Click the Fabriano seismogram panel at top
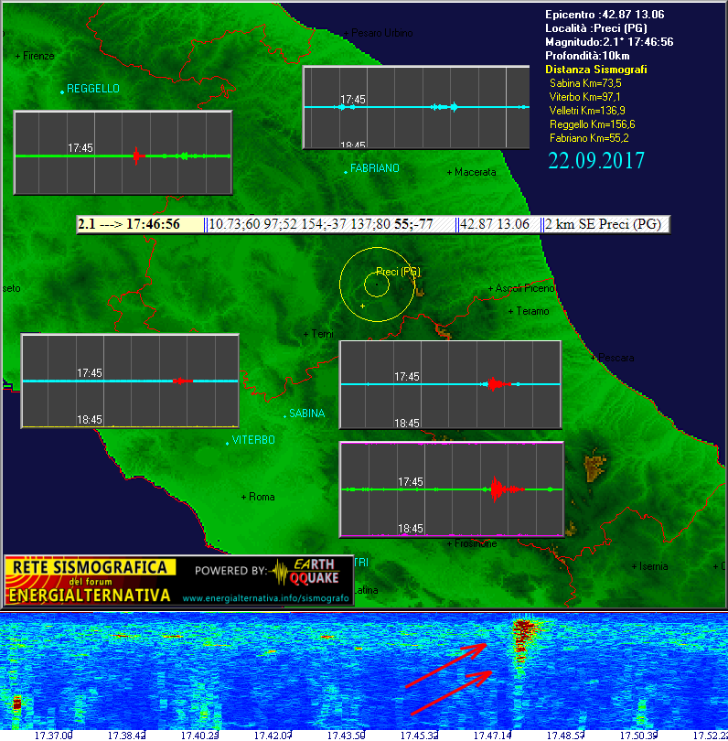This screenshot has width=728, height=741. point(416,107)
